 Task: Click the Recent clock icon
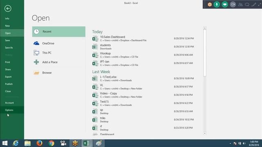36,31
